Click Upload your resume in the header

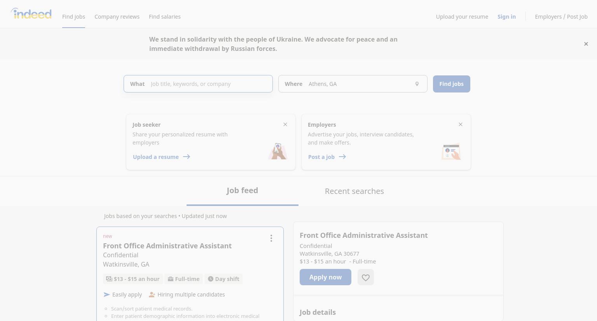(x=462, y=17)
